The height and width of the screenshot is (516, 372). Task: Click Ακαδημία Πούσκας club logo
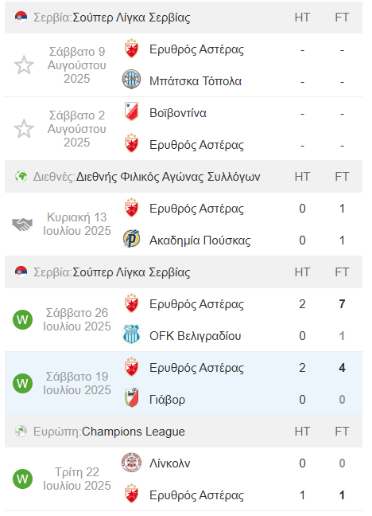pyautogui.click(x=131, y=239)
